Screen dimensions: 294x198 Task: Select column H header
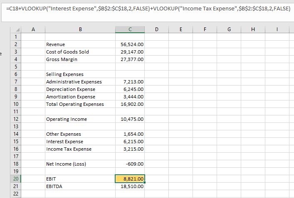pyautogui.click(x=253, y=29)
